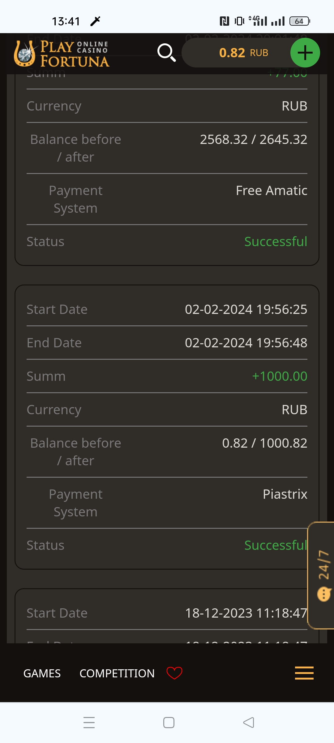Select the Successful status of Piastrix transaction
Image resolution: width=334 pixels, height=743 pixels.
coord(275,545)
